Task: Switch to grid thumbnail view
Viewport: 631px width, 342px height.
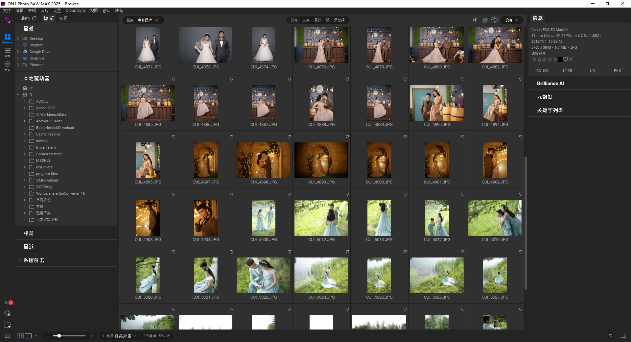Action: [x=20, y=336]
